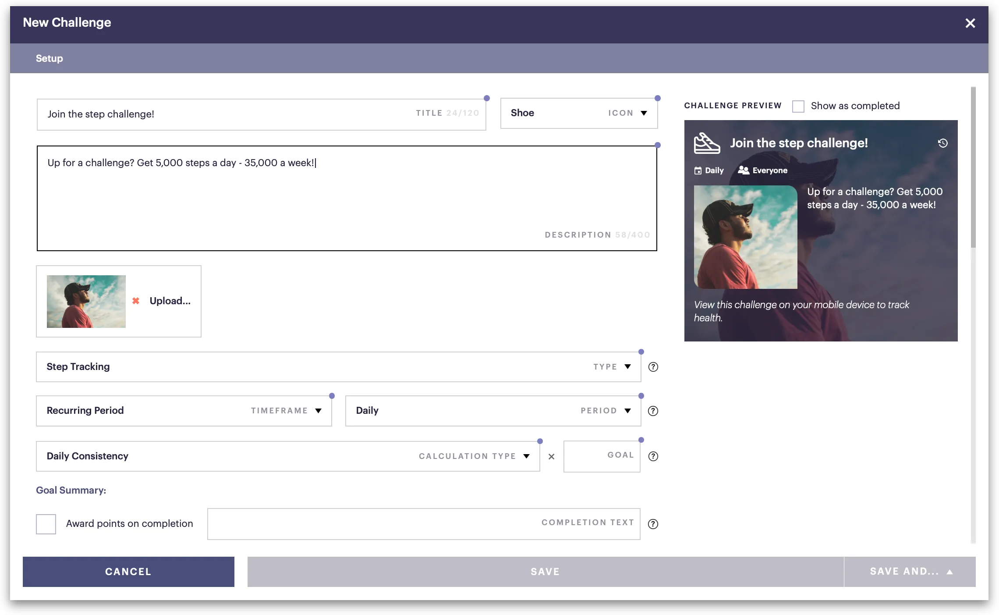Click the Daily calendar icon in preview
The image size is (999, 615).
pyautogui.click(x=698, y=171)
